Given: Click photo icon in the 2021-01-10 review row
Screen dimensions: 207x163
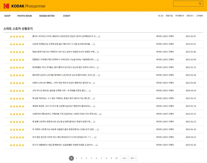Looking at the screenshot, I should pyautogui.click(x=98, y=130).
